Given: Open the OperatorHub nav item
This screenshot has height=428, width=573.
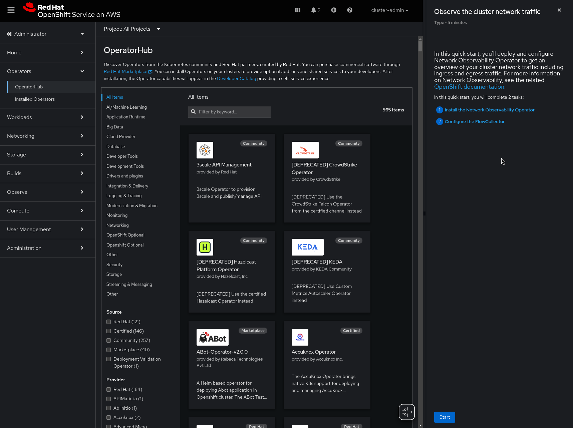Looking at the screenshot, I should (51, 87).
